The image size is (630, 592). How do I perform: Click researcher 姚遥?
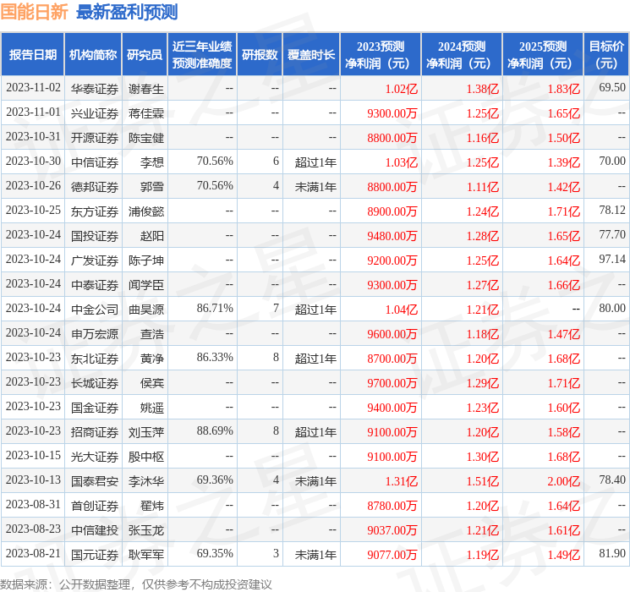(152, 408)
